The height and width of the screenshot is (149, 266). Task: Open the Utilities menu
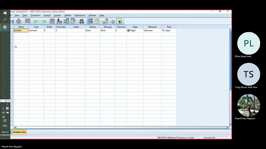click(x=68, y=15)
